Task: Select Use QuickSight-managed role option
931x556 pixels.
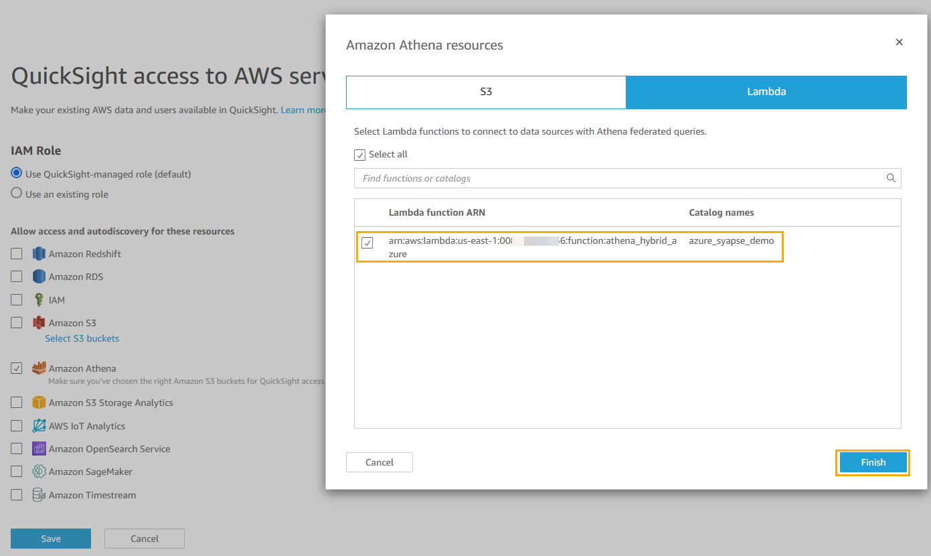Action: (x=17, y=173)
